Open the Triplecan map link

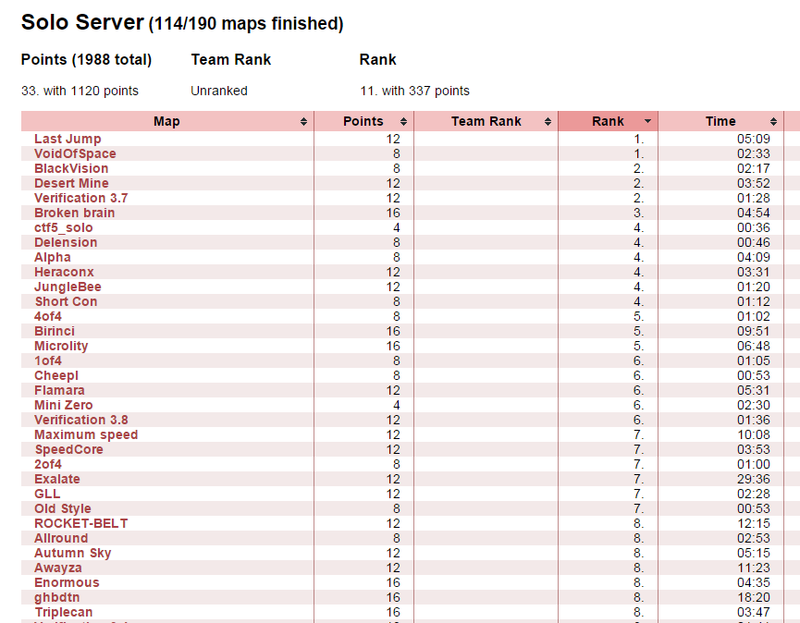pos(63,612)
